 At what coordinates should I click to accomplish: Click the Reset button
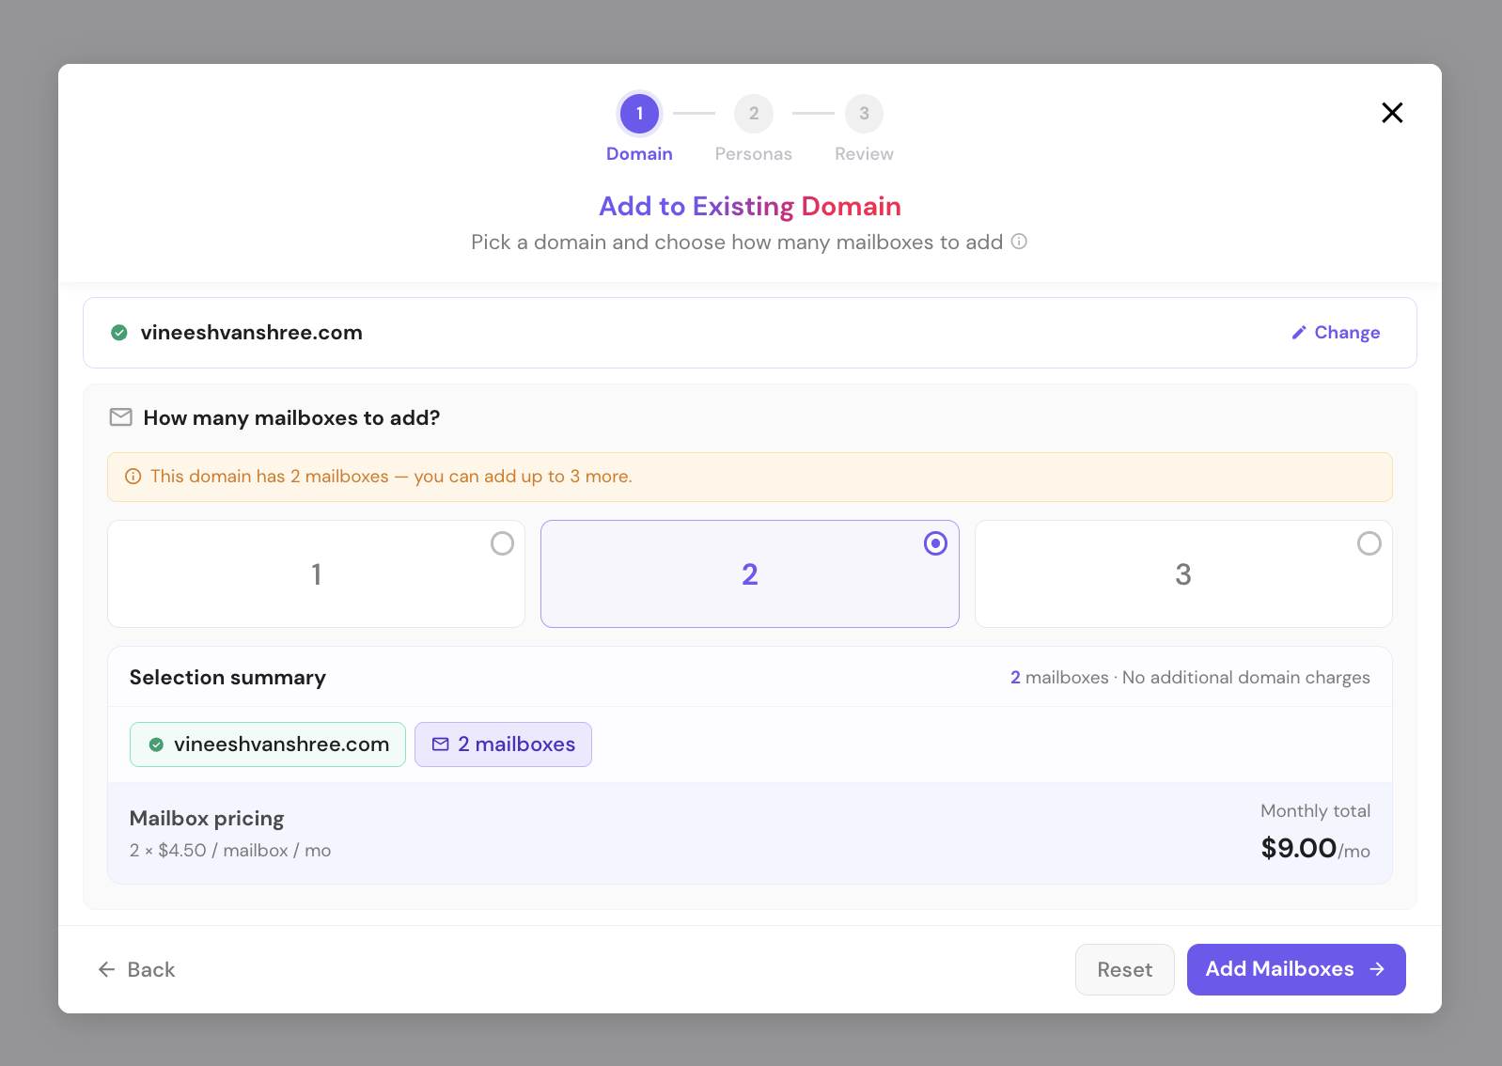click(x=1125, y=969)
